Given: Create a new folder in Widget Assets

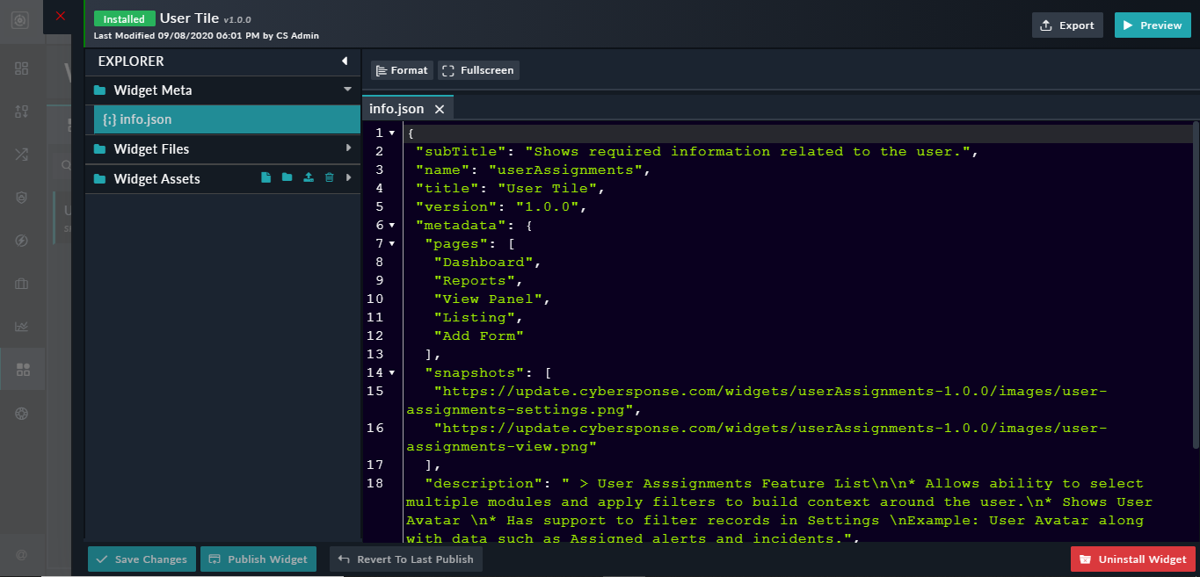Looking at the screenshot, I should click(287, 178).
